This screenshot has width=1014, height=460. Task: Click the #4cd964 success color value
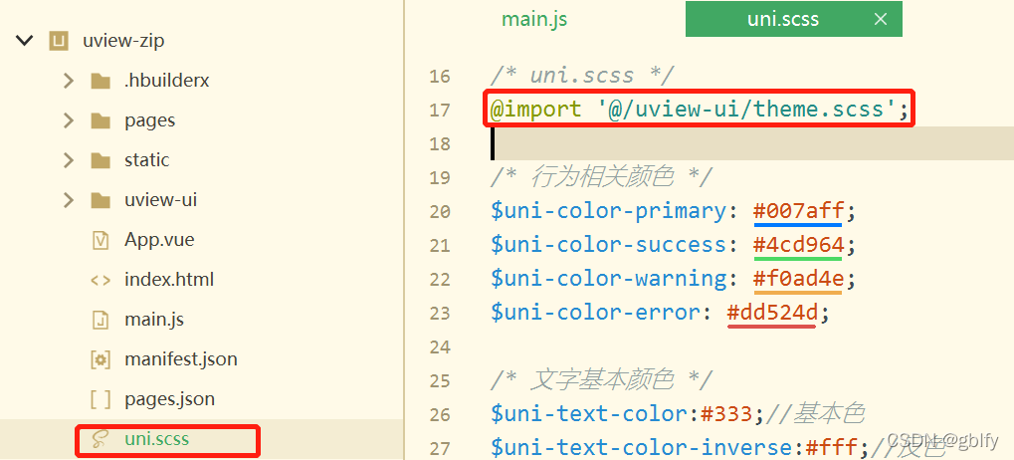click(799, 245)
